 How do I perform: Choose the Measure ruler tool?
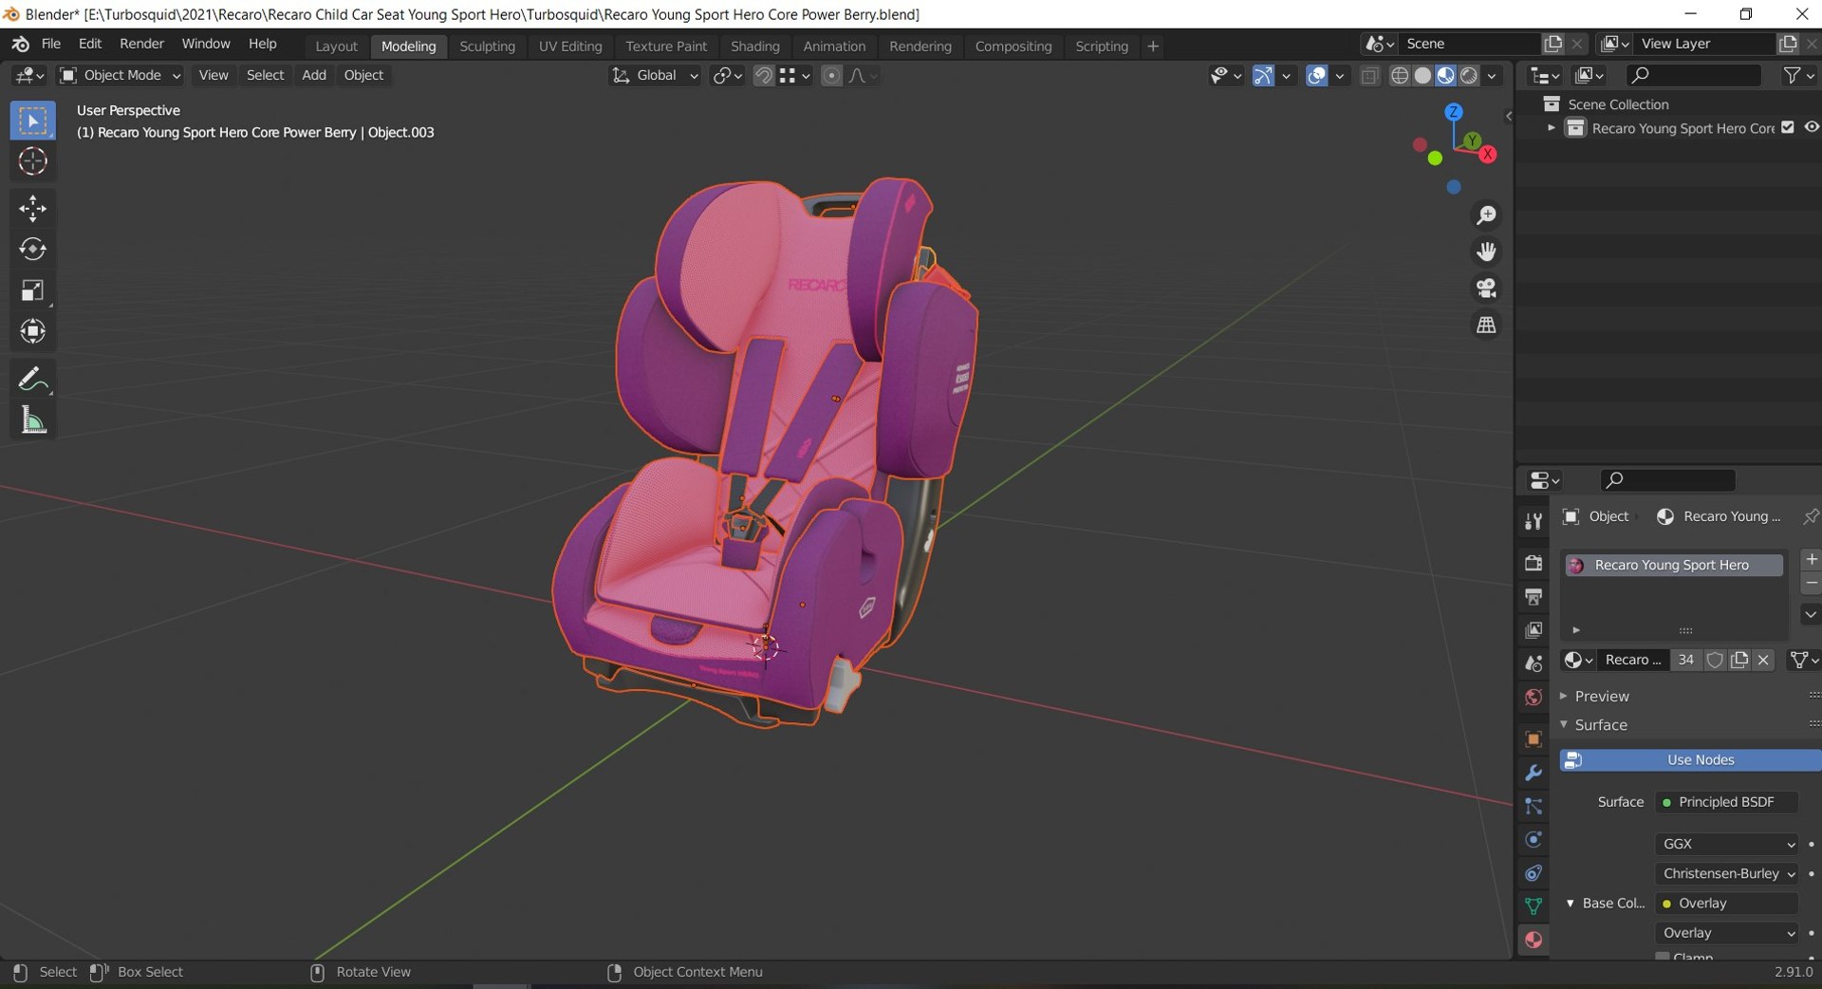[32, 420]
